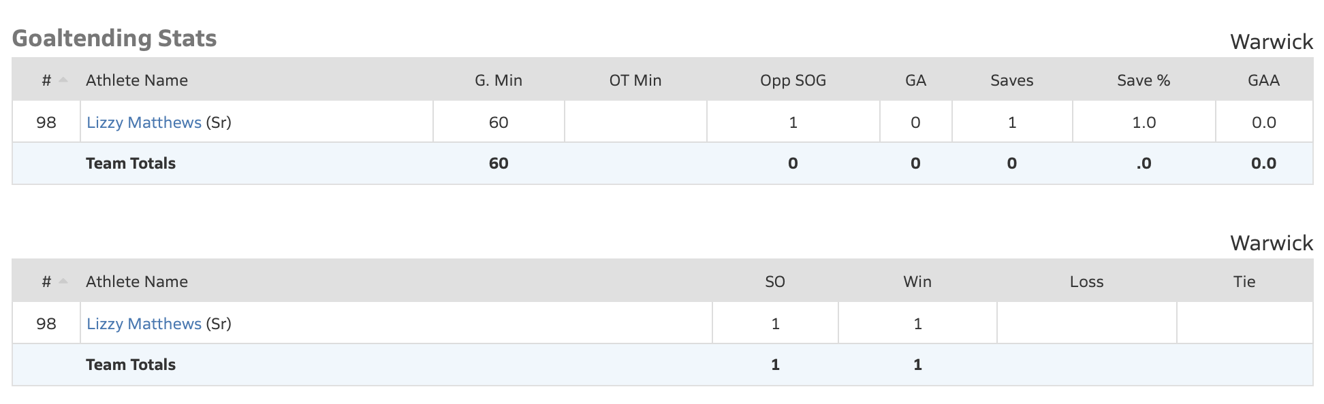Click the sort arrow beside # in top table
The width and height of the screenshot is (1324, 404).
tap(63, 80)
